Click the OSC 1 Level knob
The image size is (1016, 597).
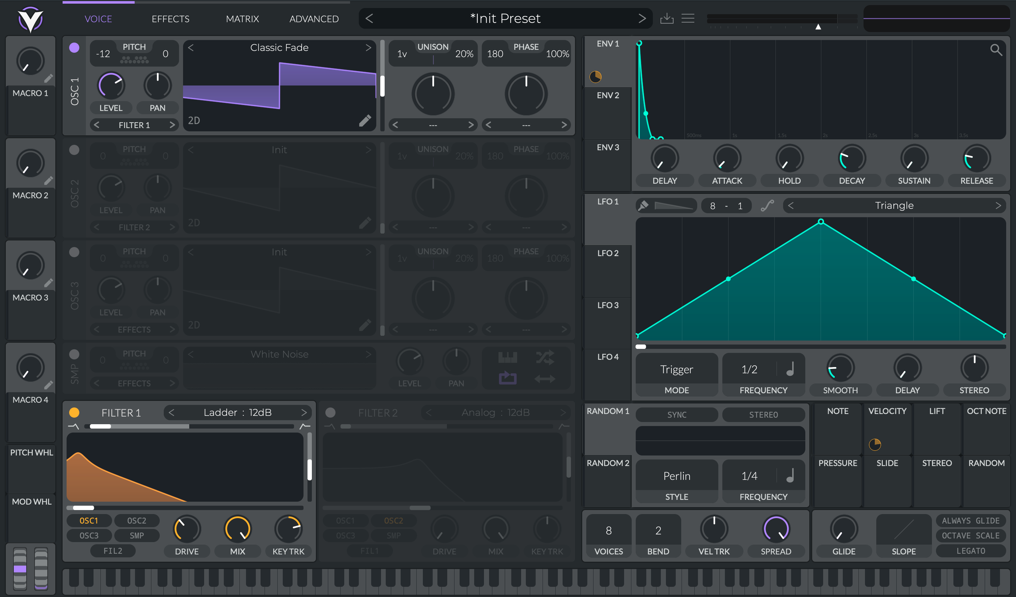pos(111,85)
